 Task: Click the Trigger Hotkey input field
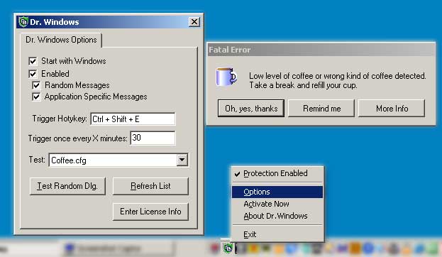(133, 119)
